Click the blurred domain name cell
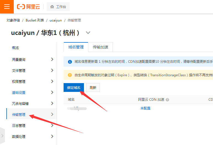The image size is (213, 145). [77, 108]
